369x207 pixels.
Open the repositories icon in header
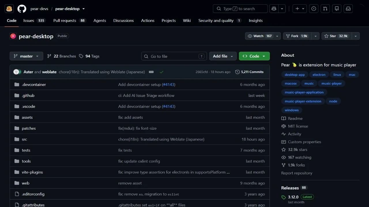tap(337, 9)
